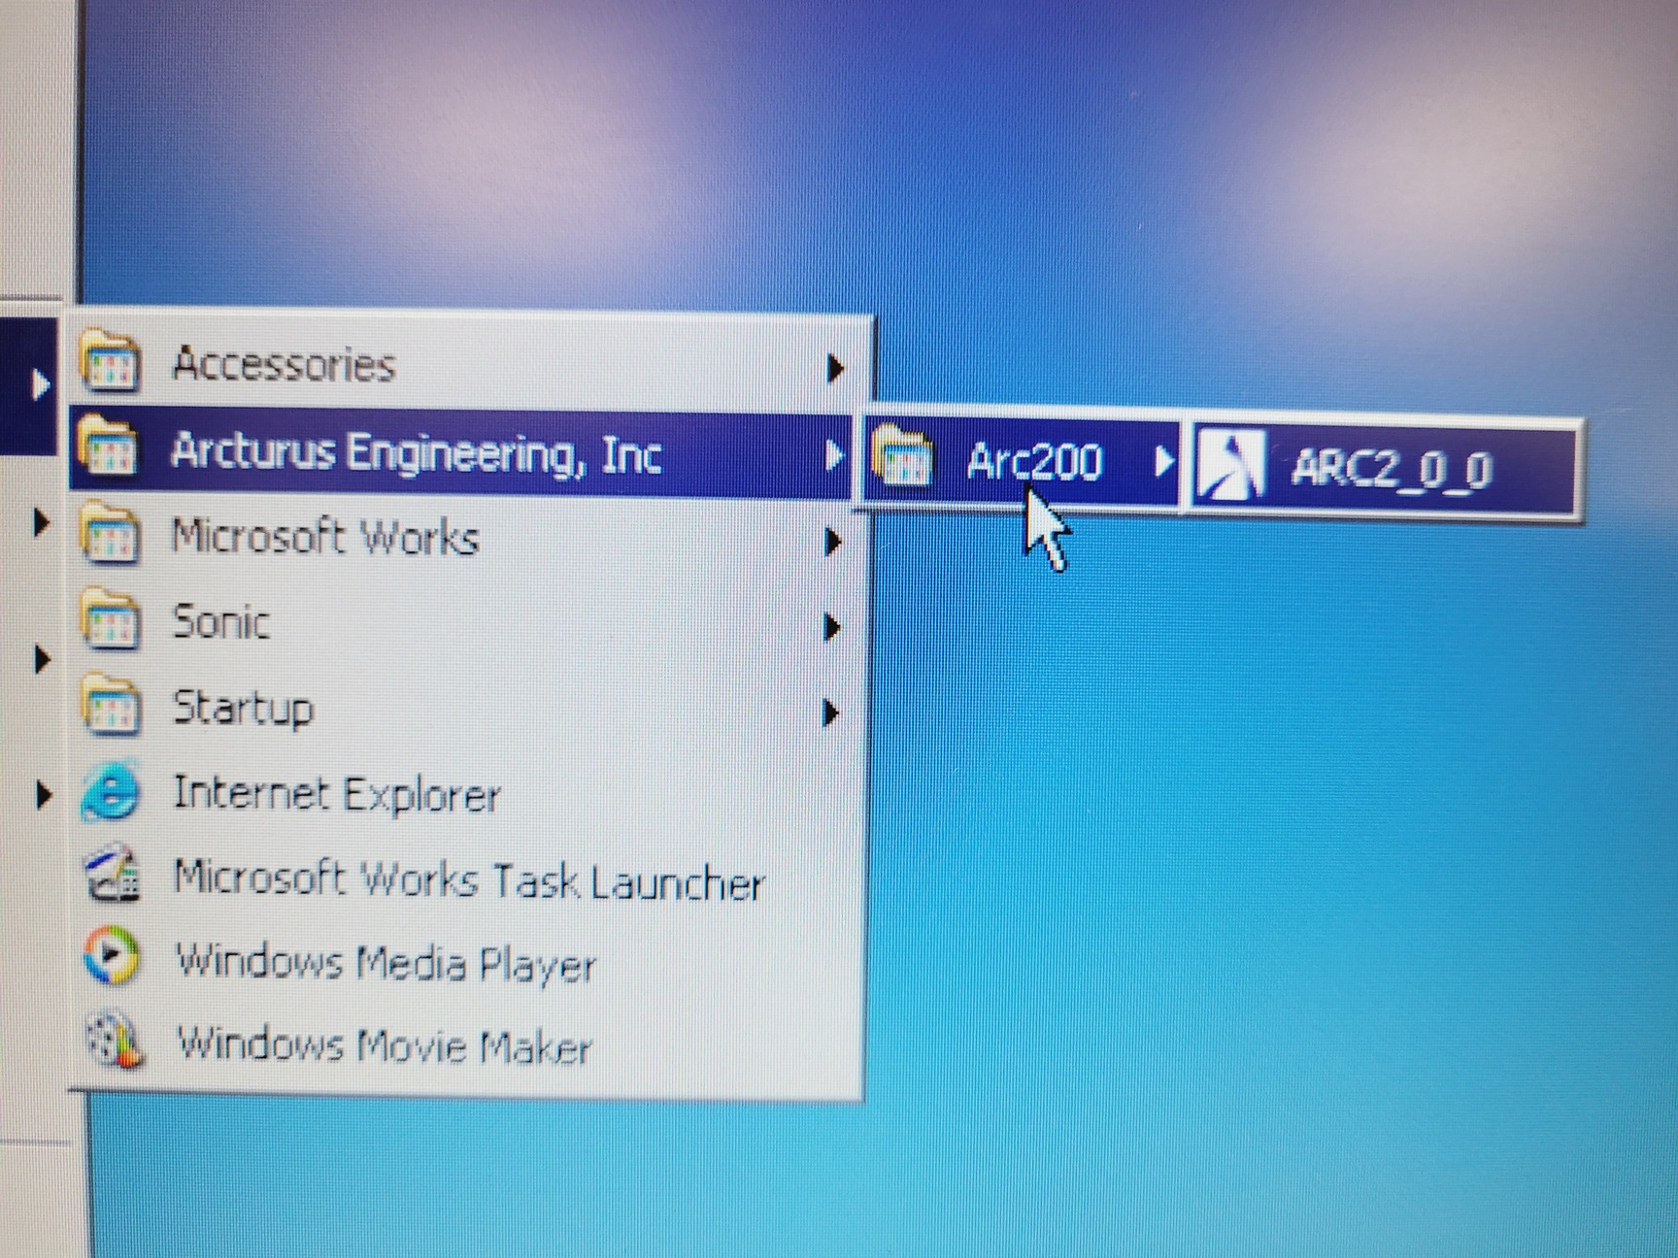This screenshot has width=1678, height=1258.
Task: Click empty desktop area to close menu
Action: tap(1262, 874)
